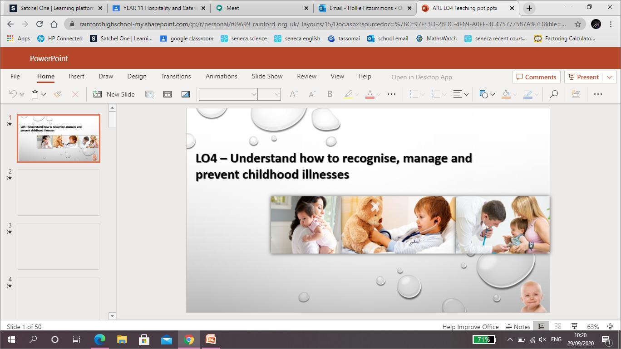Viewport: 621px width, 349px height.
Task: Open the font name combo box
Action: click(x=228, y=94)
